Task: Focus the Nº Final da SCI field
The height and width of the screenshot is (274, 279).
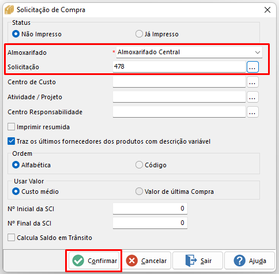Action: tap(150, 223)
